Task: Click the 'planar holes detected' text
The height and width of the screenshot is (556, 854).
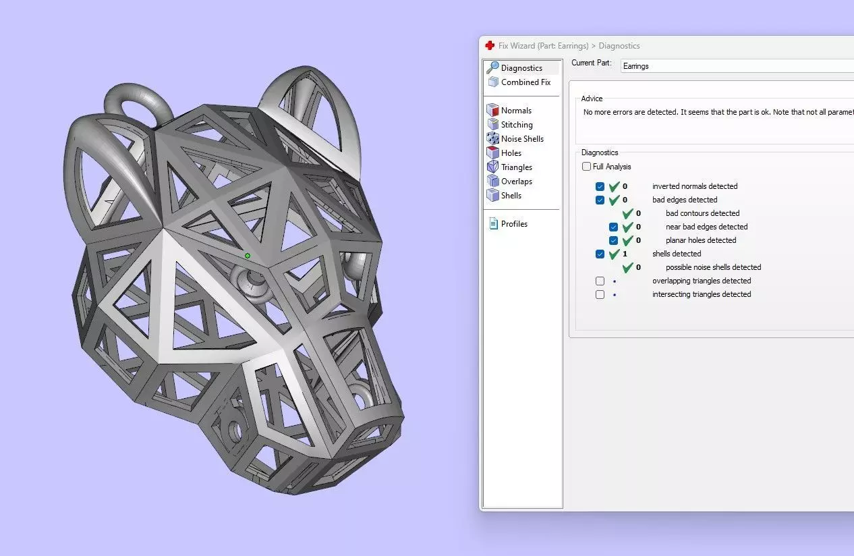Action: [x=701, y=240]
